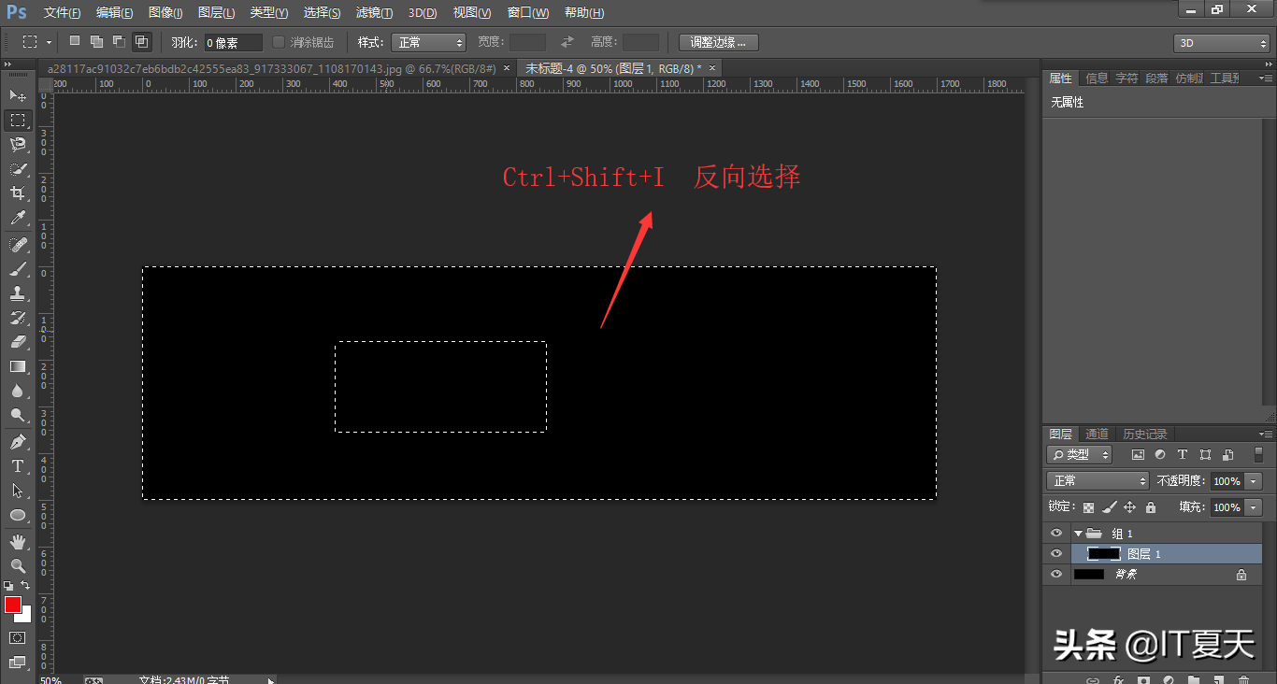
Task: Select the Zoom tool
Action: pyautogui.click(x=18, y=565)
